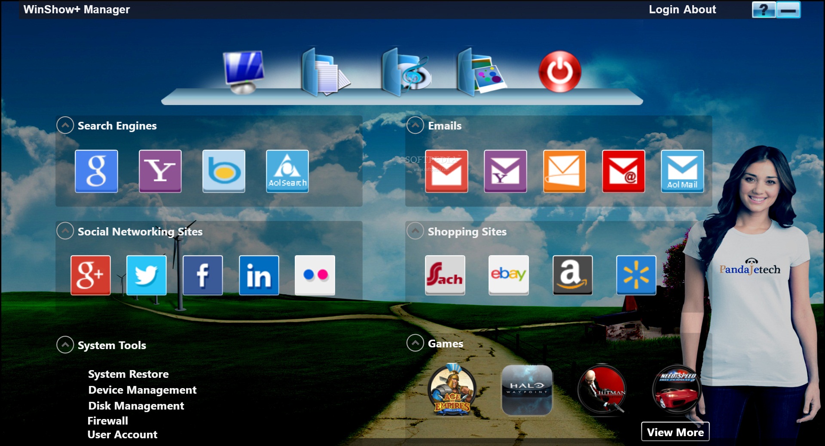Click the red power button icon
Viewport: 825px width, 446px height.
tap(559, 72)
